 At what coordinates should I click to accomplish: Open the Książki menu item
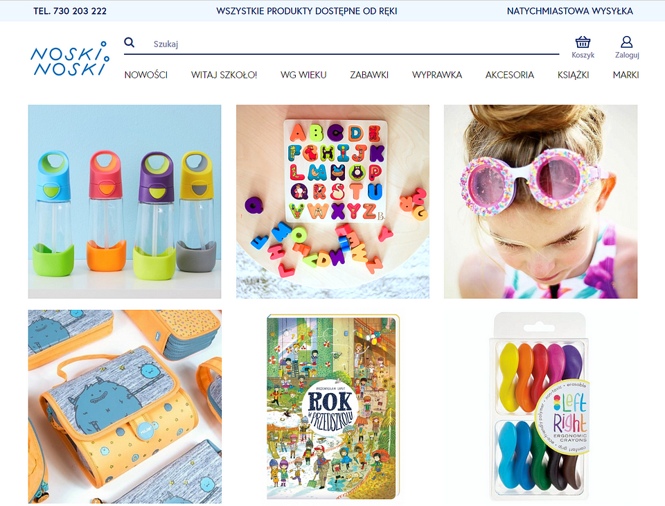(573, 75)
